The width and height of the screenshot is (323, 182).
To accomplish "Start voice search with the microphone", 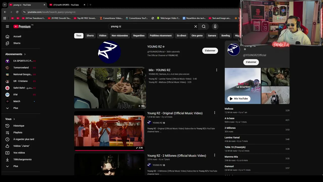I will coord(215,26).
